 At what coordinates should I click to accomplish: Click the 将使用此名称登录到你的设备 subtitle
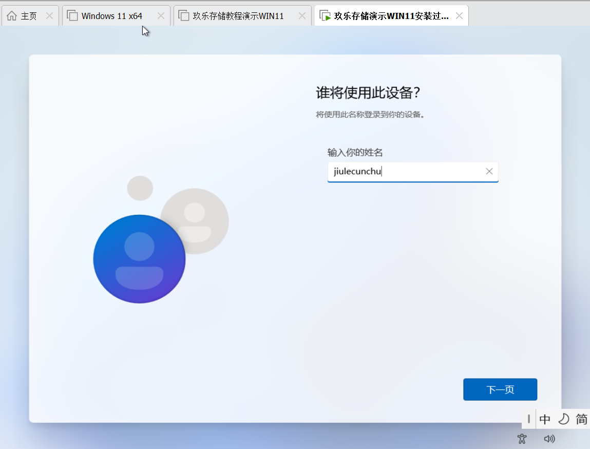coord(370,115)
